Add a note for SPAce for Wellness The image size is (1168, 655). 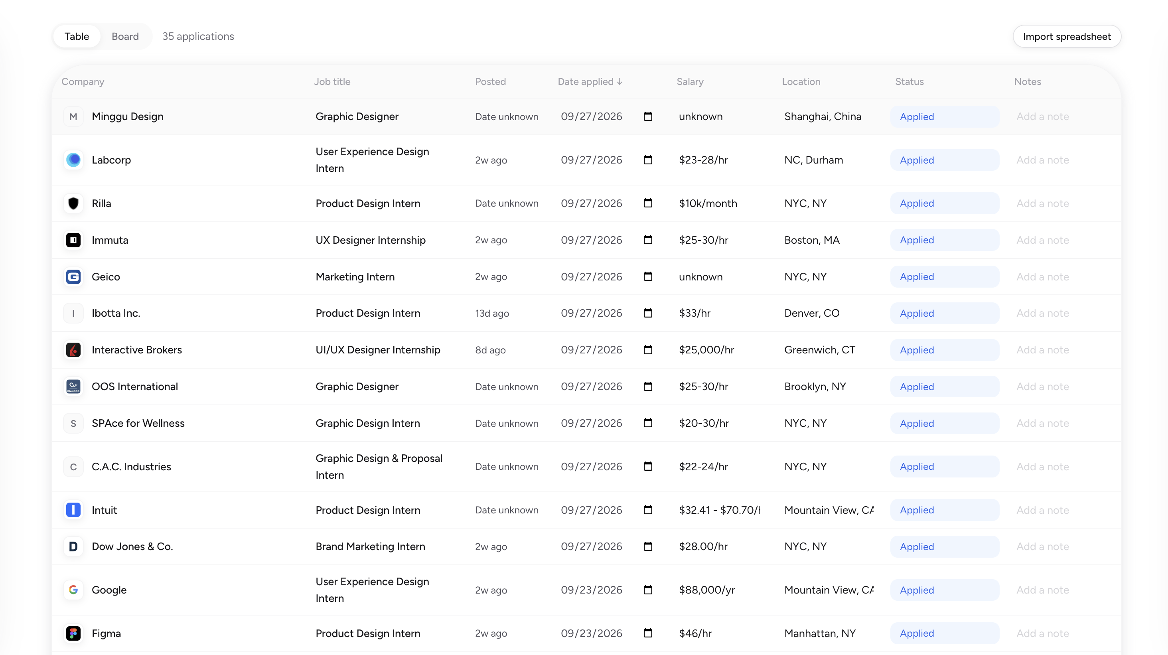click(1042, 423)
